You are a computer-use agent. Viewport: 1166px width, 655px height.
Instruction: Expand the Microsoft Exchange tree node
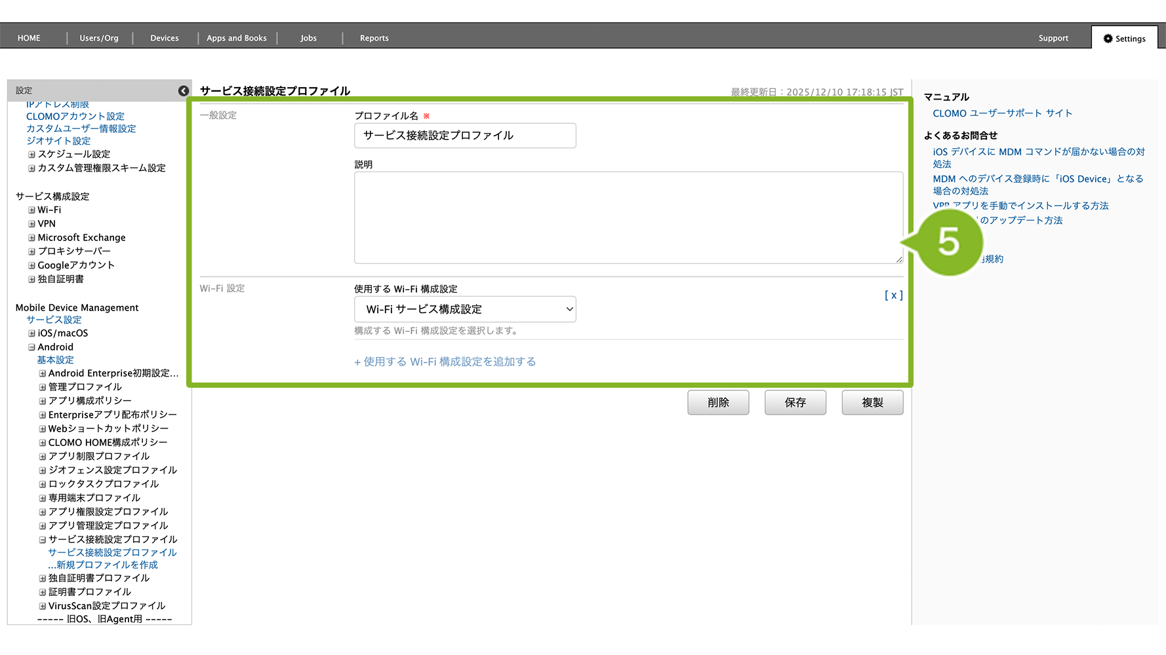[31, 238]
